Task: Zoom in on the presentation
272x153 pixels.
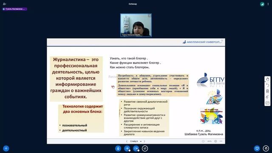Action: [215, 141]
